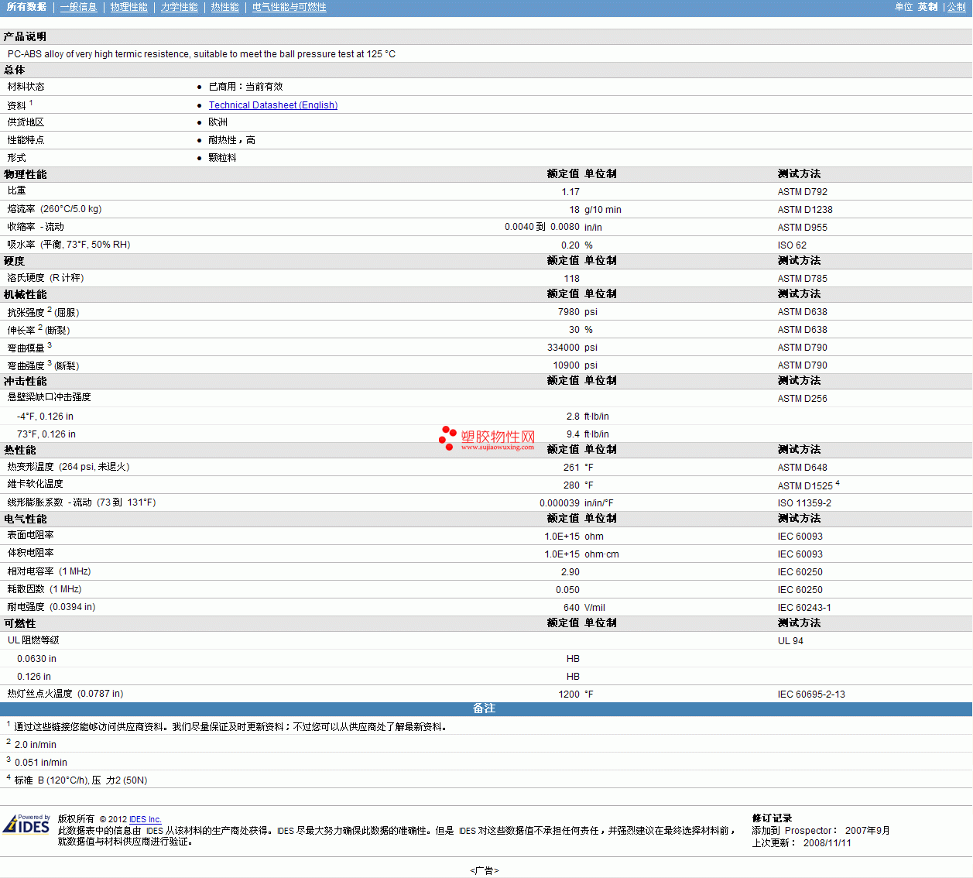
Task: Click the flexural modulus value 334000
Action: click(x=563, y=348)
